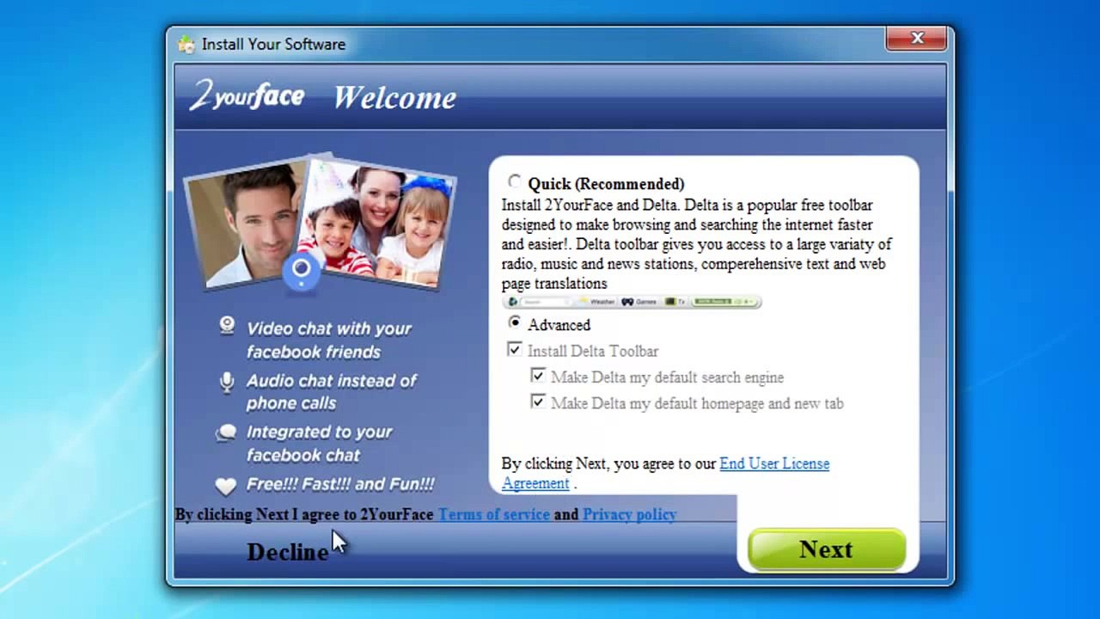Image resolution: width=1100 pixels, height=619 pixels.
Task: Open the 2YourFace Terms of service link
Action: [494, 514]
